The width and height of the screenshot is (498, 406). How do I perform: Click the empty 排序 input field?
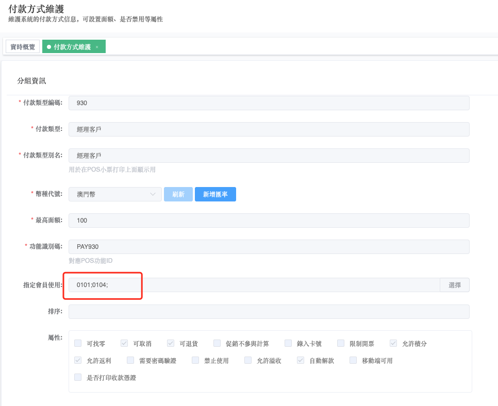tap(269, 311)
